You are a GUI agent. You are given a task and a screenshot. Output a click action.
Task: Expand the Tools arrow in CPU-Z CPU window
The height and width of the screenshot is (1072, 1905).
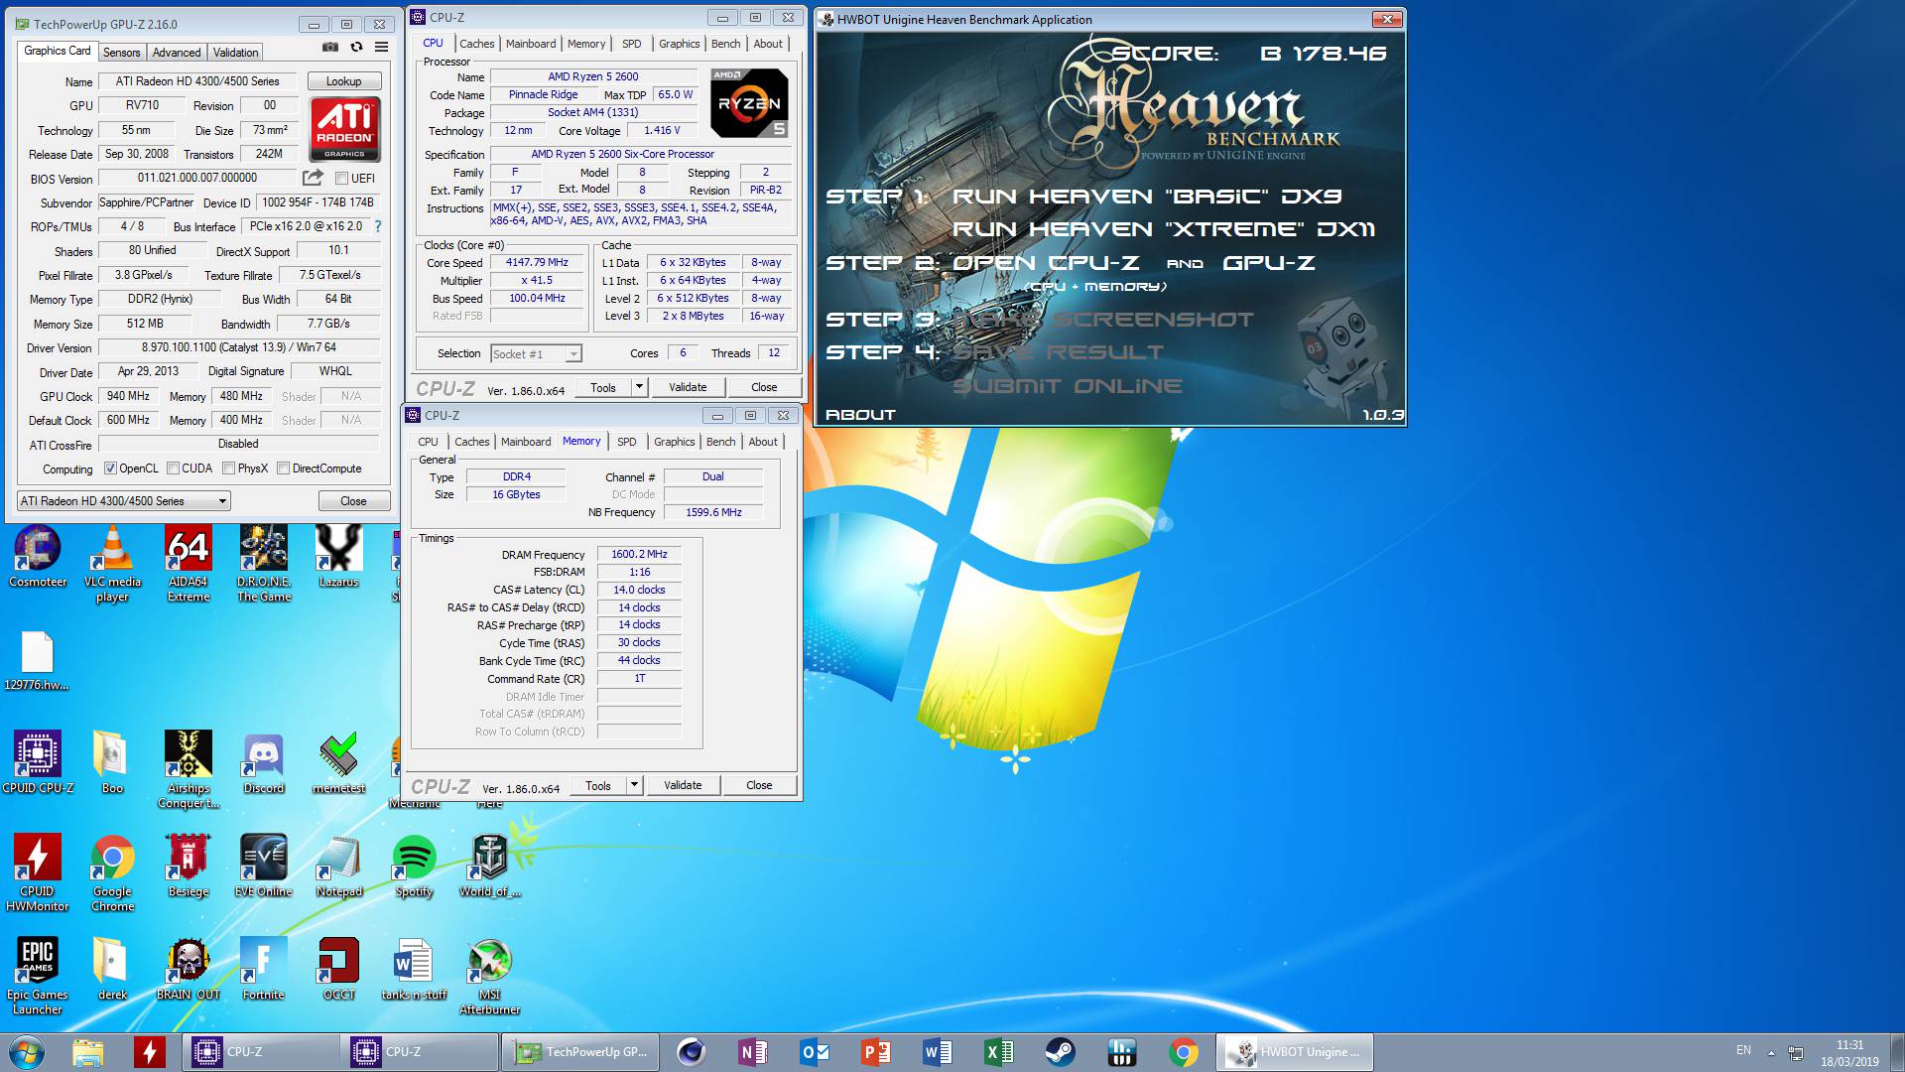639,387
